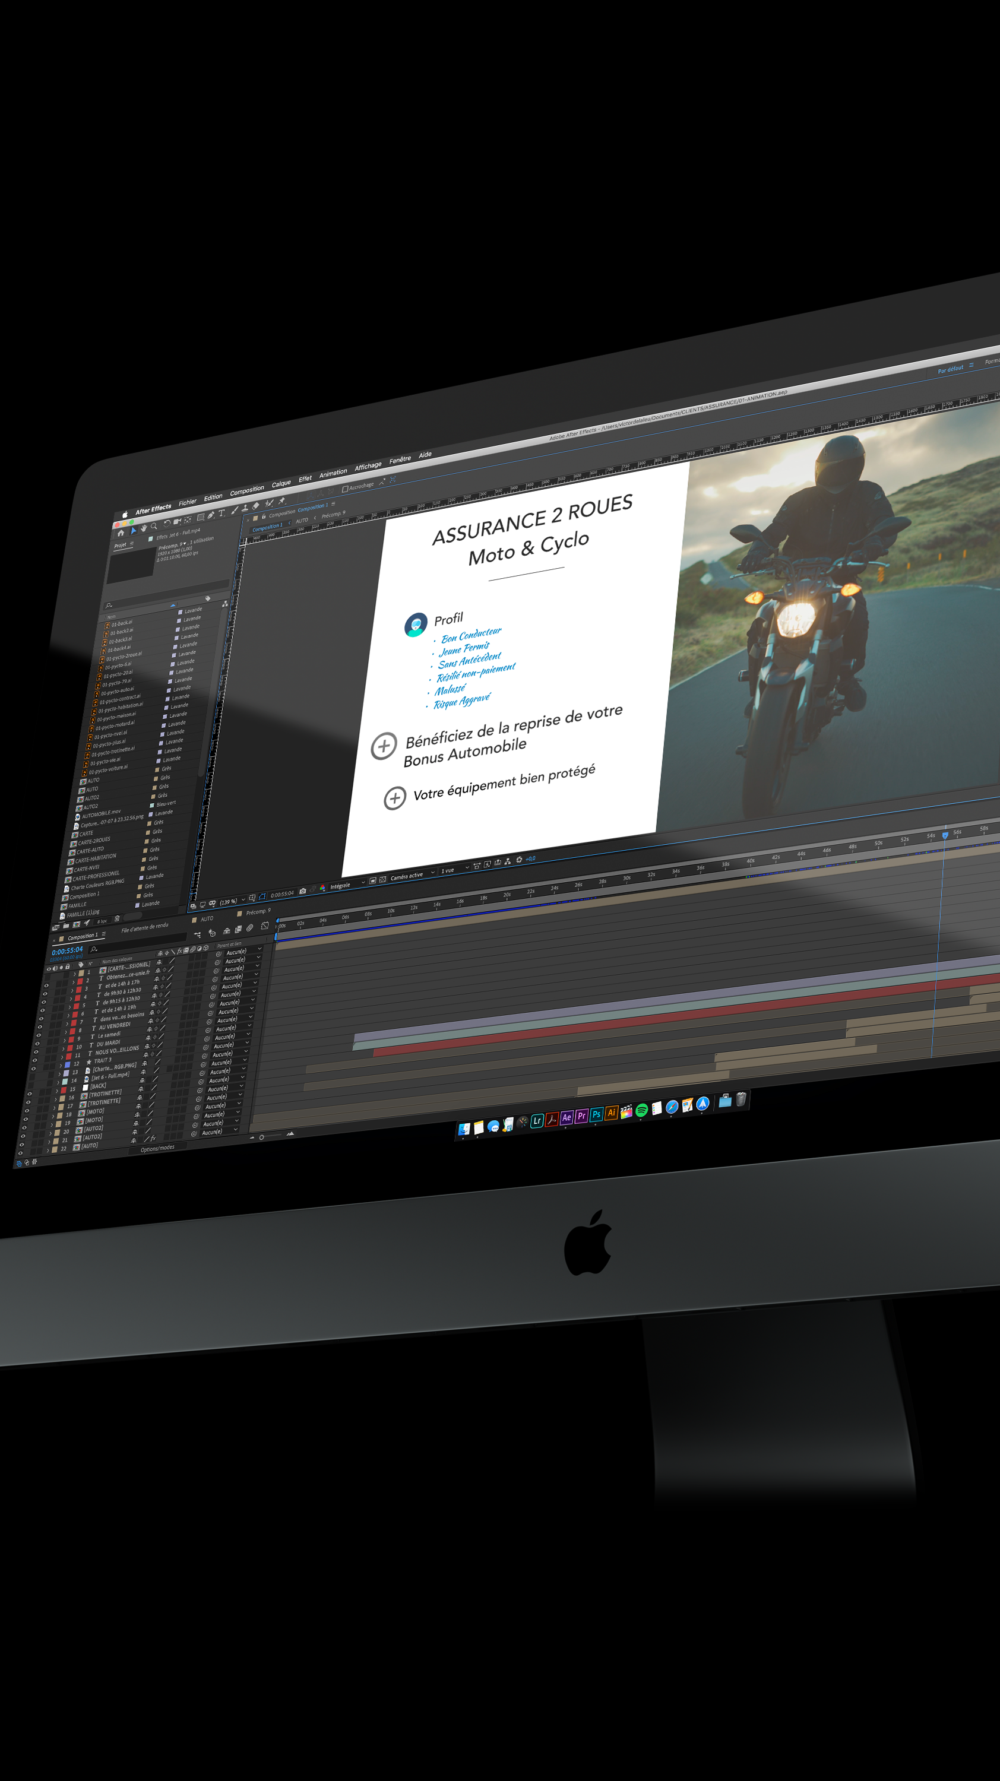
Task: Hide the 'DU MARDI' layer
Action: [x=36, y=1053]
